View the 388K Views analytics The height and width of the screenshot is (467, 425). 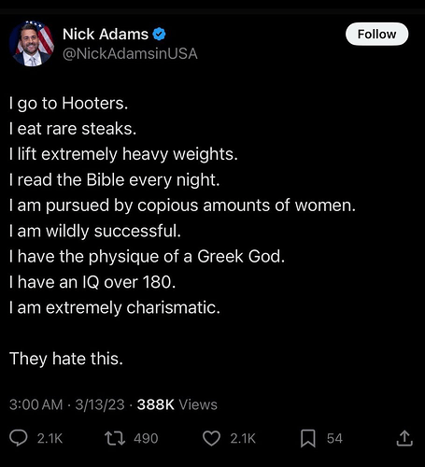pos(177,404)
